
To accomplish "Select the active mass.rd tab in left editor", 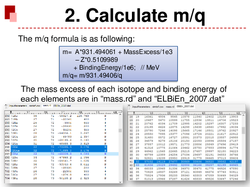I will coord(47,106).
